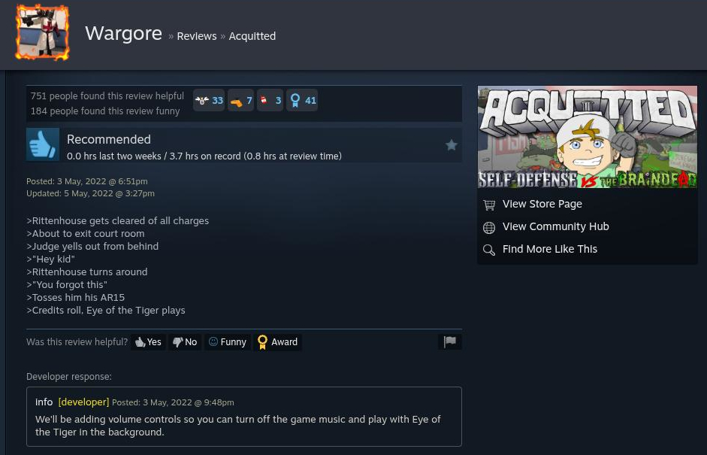
Task: Click the blue ribbon award with 41
Action: pos(302,100)
